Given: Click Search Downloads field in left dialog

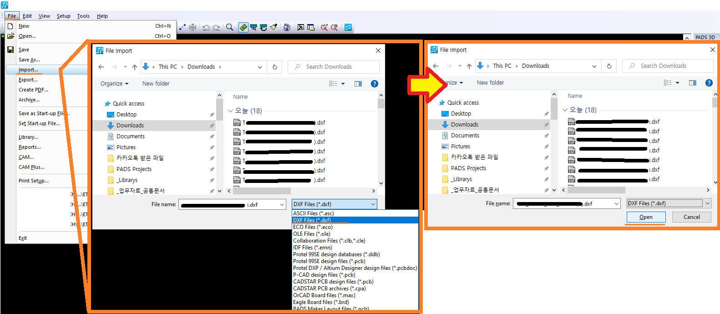Looking at the screenshot, I should pyautogui.click(x=334, y=67).
